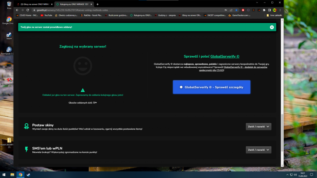Image resolution: width=317 pixels, height=178 pixels.
Task: Open a new browser tab
Action: tap(97, 4)
